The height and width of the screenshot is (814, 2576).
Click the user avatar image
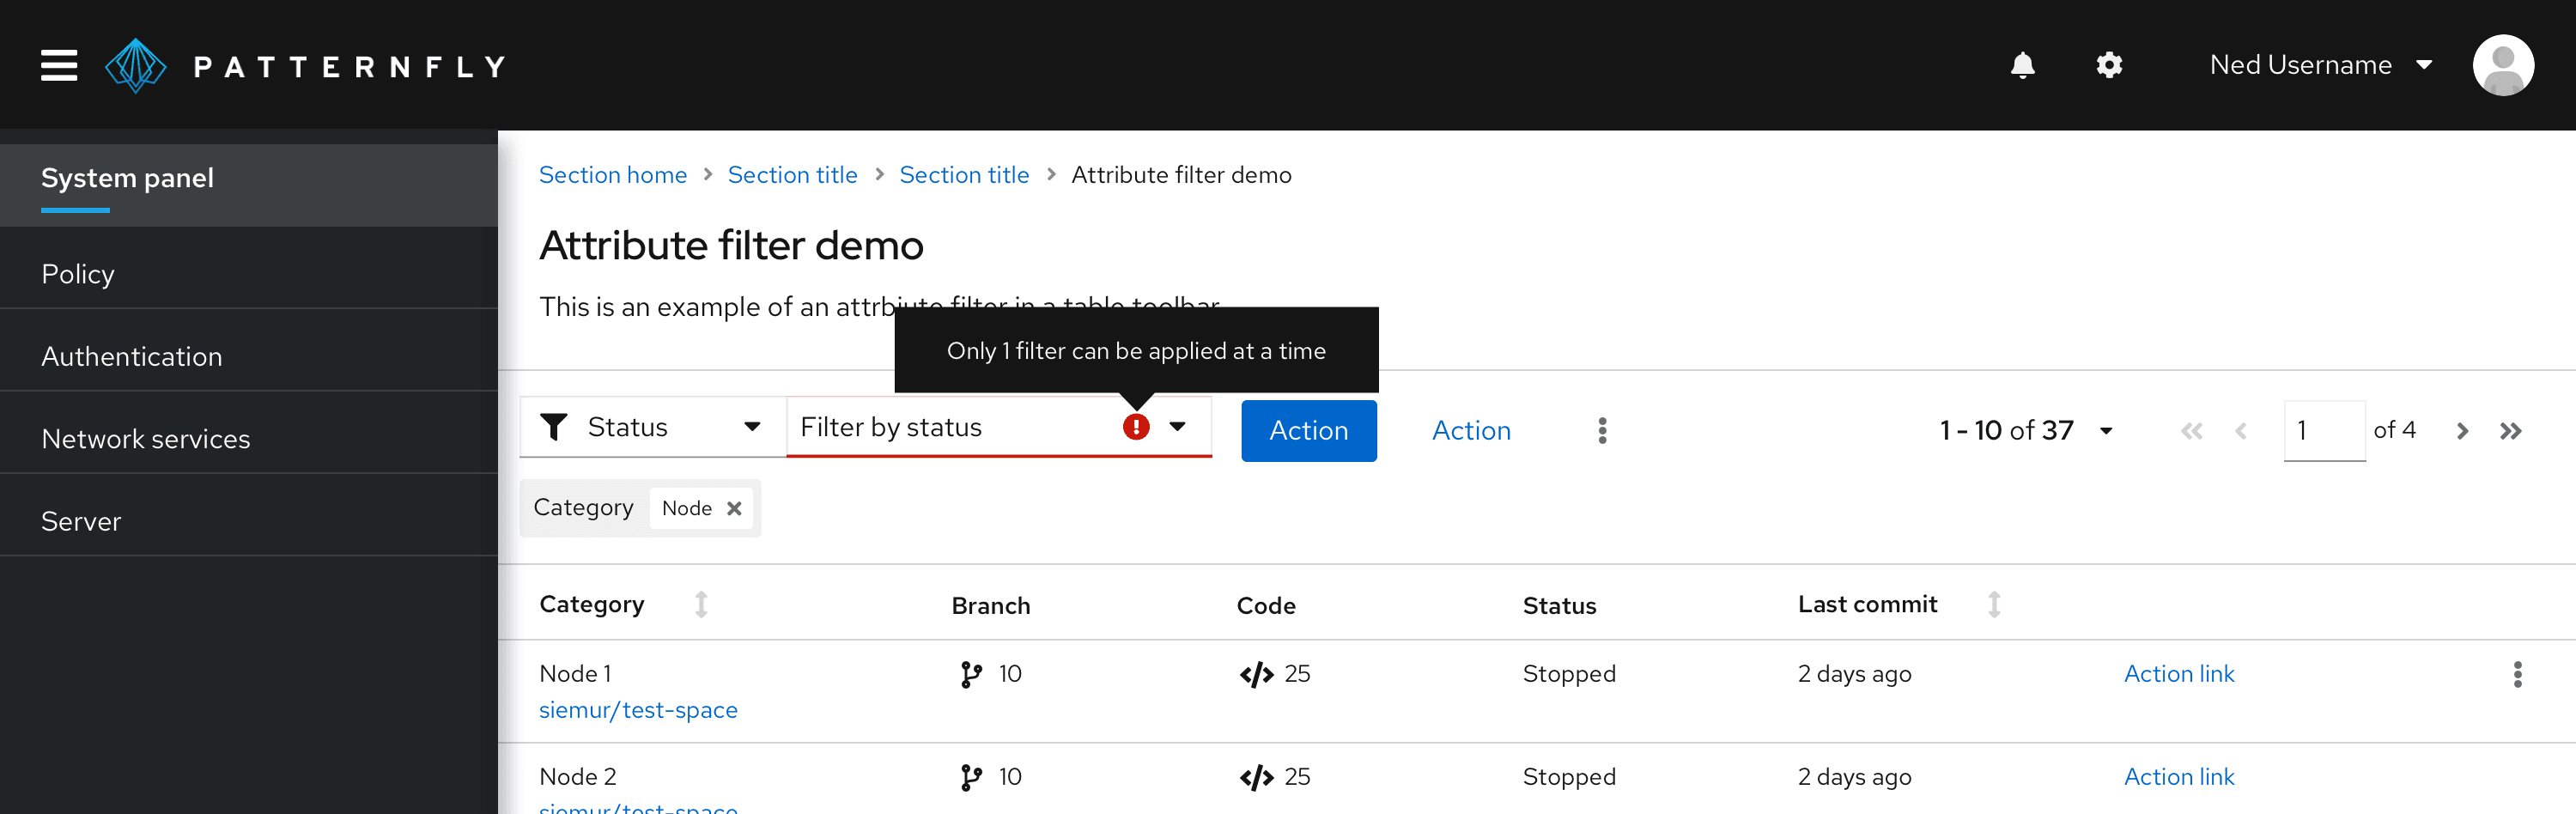point(2502,65)
